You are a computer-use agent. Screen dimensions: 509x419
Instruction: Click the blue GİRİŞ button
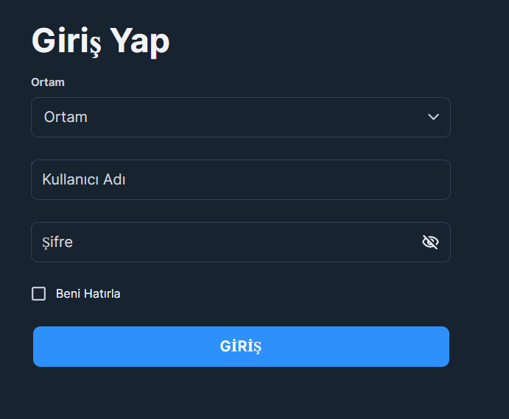(241, 346)
